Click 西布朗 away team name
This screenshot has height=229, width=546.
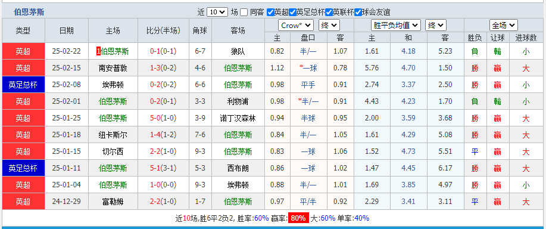pyautogui.click(x=238, y=168)
